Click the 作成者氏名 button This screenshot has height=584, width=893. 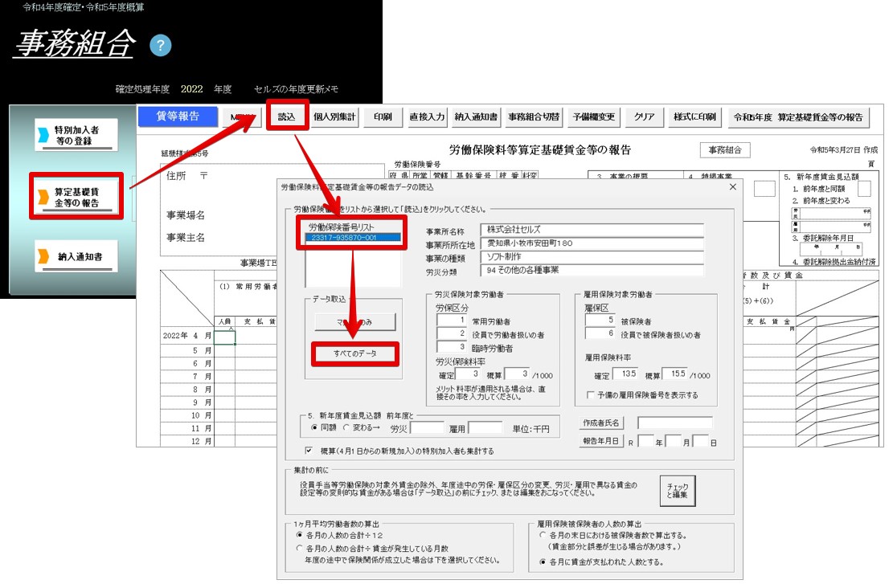pyautogui.click(x=601, y=423)
